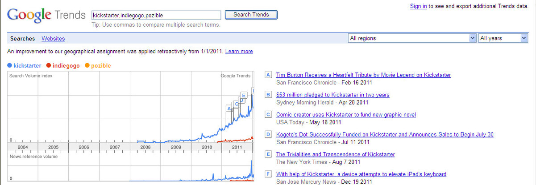Select flag C on the trend chart
Viewport: 536px width, 185px height.
pyautogui.click(x=237, y=104)
